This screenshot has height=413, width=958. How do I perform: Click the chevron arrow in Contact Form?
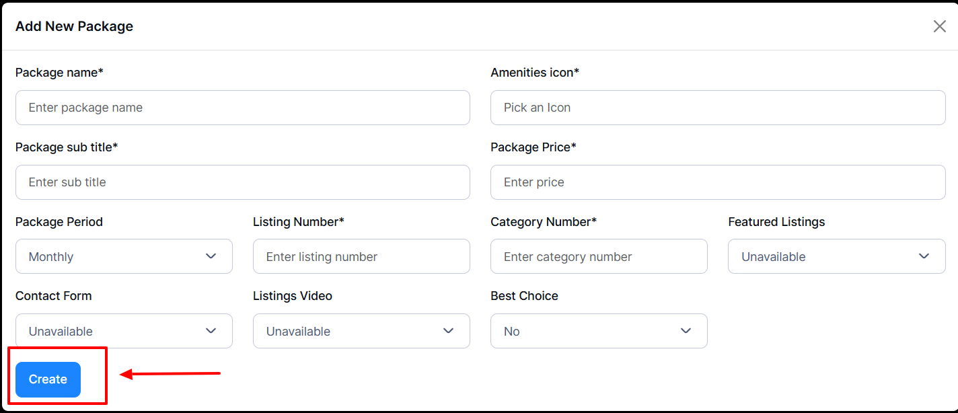click(x=211, y=331)
